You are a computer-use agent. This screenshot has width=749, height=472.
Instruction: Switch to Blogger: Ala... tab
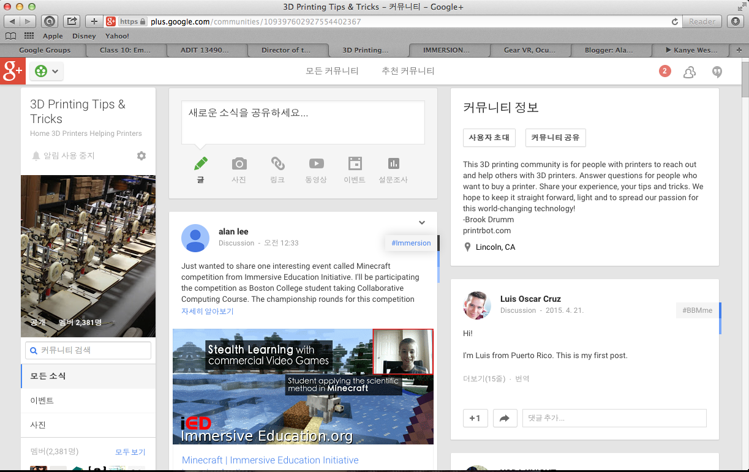tap(611, 50)
